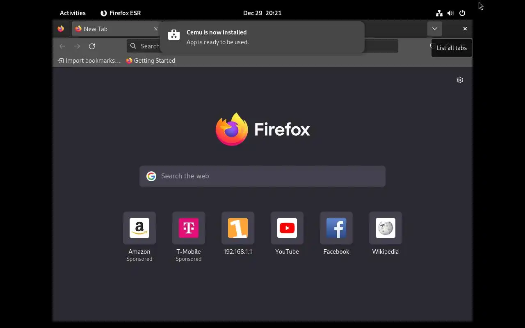Open the Cemu is now installed notification
This screenshot has height=328, width=525.
262,37
